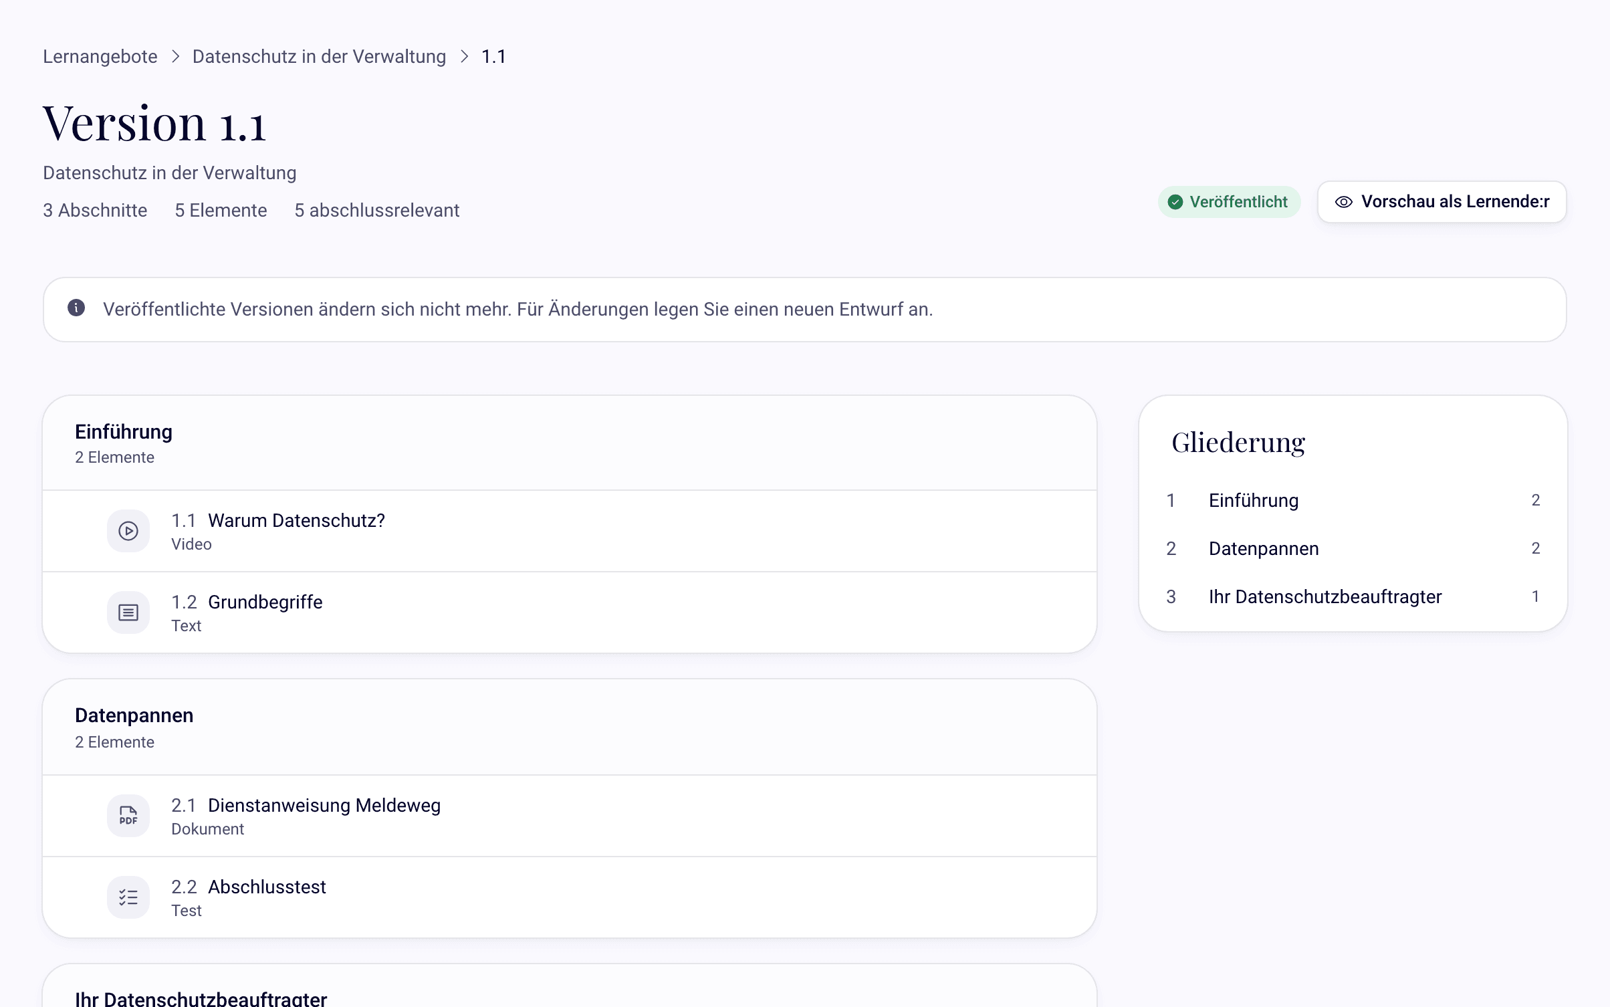Go to Lernangebote in the breadcrumb
The image size is (1610, 1007).
(100, 56)
